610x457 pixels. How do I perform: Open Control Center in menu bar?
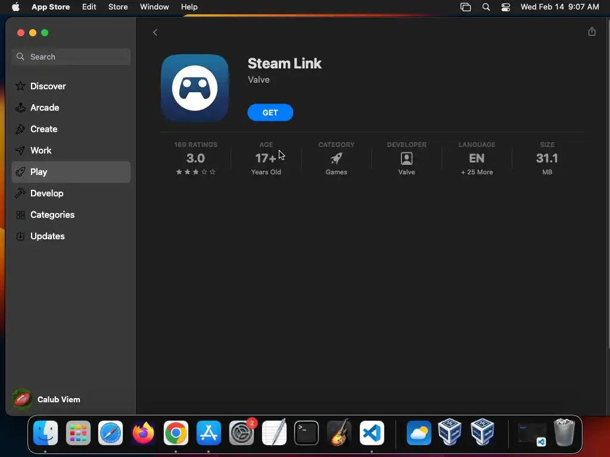coord(505,7)
